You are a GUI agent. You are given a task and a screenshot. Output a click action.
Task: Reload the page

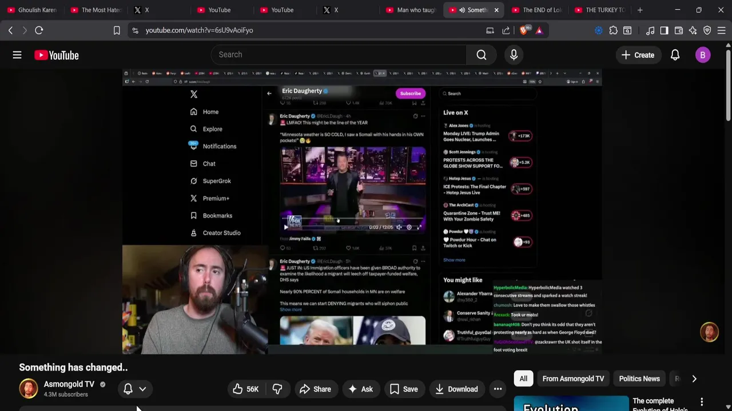coord(39,30)
